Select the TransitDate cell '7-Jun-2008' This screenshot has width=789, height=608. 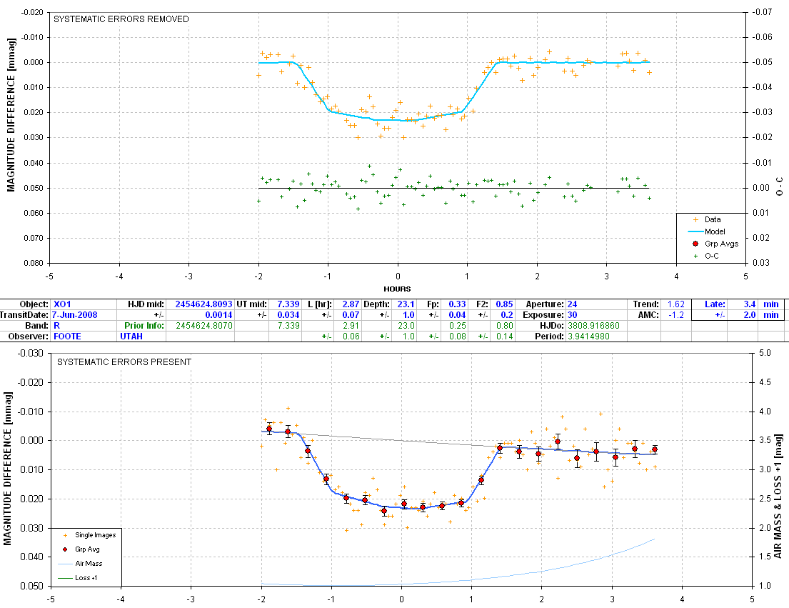74,315
